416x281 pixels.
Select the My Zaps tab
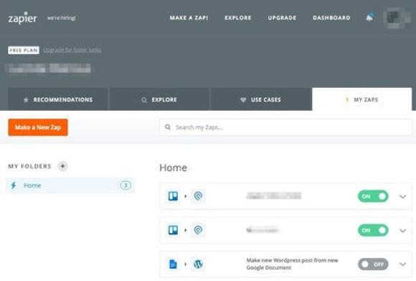pyautogui.click(x=362, y=99)
